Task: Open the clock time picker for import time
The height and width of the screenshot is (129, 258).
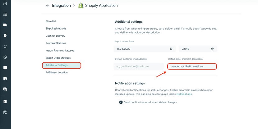Action: click(x=212, y=49)
